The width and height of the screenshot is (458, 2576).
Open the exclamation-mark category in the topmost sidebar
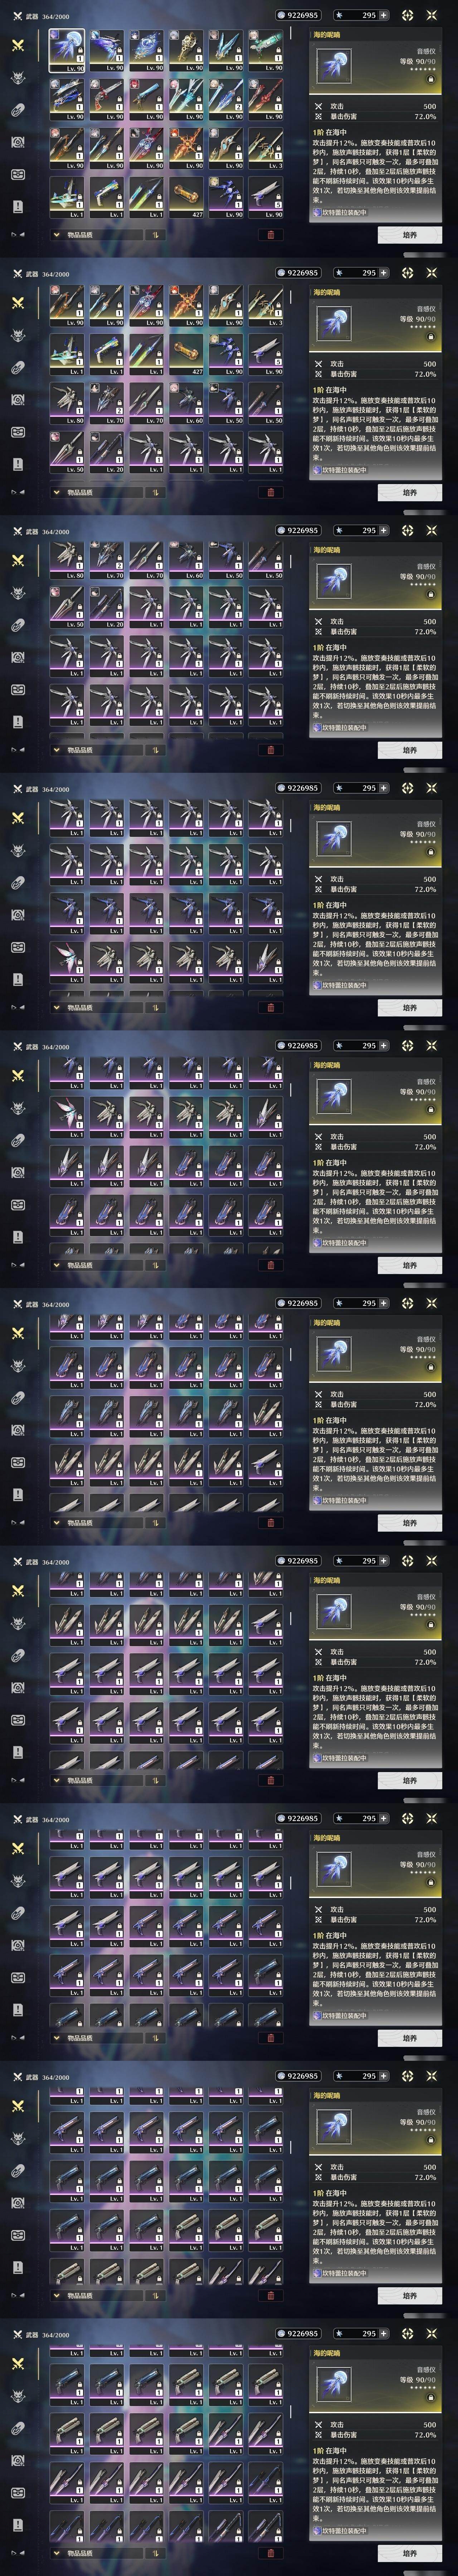(17, 206)
